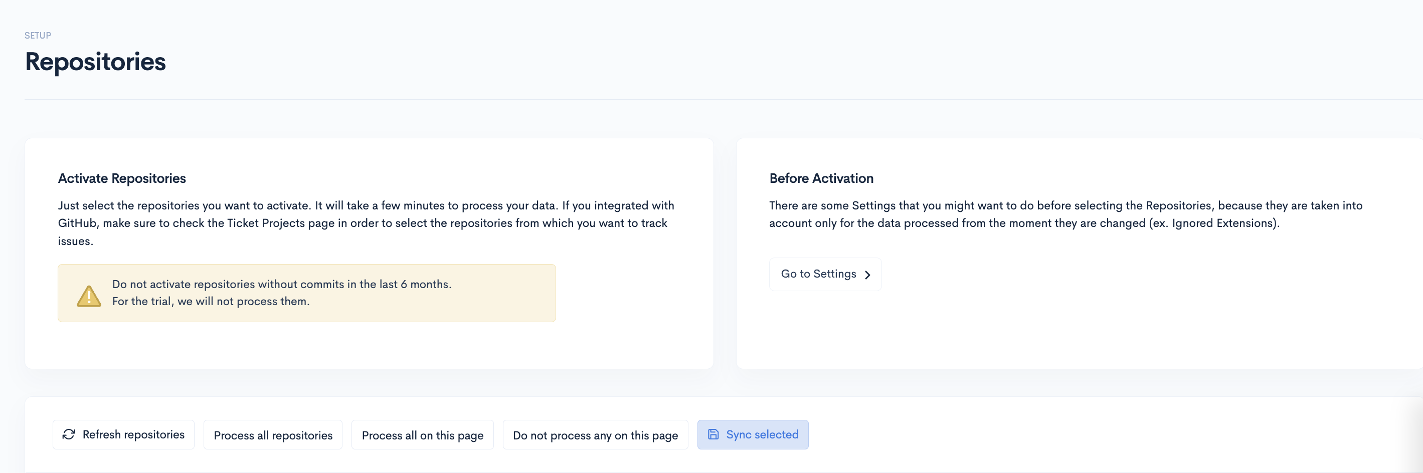1423x473 pixels.
Task: Click the yellow warning triangle icon
Action: click(89, 296)
